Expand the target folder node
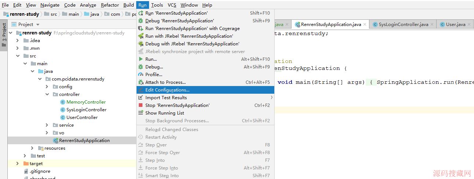 pos(17,164)
